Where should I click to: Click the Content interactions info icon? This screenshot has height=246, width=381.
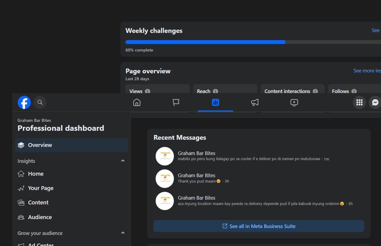tap(315, 91)
